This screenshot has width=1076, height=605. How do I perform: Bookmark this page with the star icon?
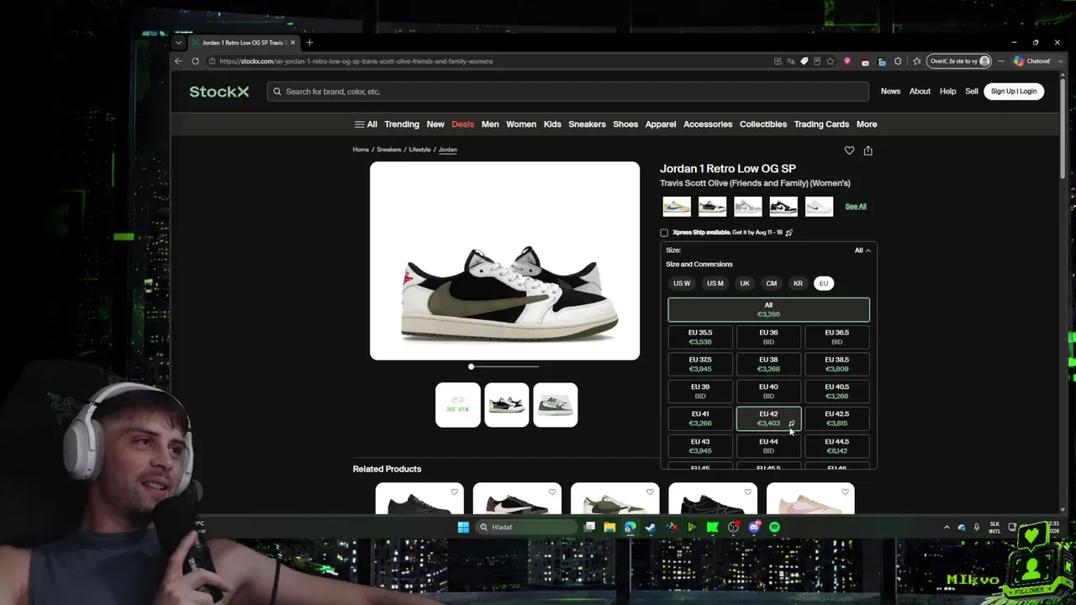tap(831, 61)
